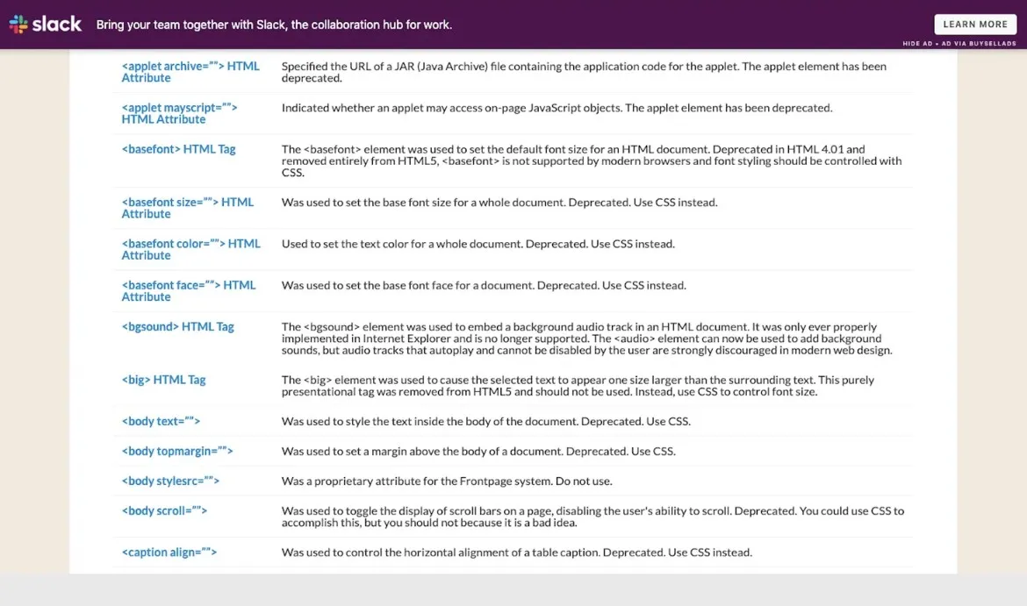Open the bgsound HTML Tag link

pos(177,326)
